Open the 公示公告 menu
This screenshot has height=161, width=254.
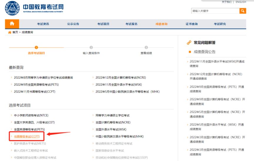click(73, 24)
